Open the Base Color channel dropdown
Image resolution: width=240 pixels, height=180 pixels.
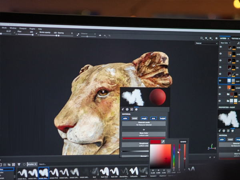[225, 43]
